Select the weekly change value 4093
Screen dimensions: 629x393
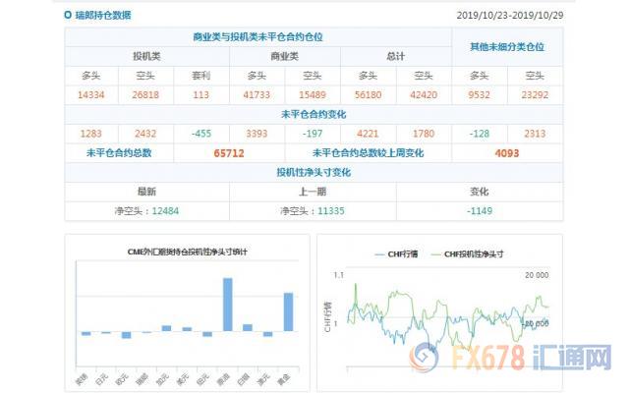(x=507, y=153)
